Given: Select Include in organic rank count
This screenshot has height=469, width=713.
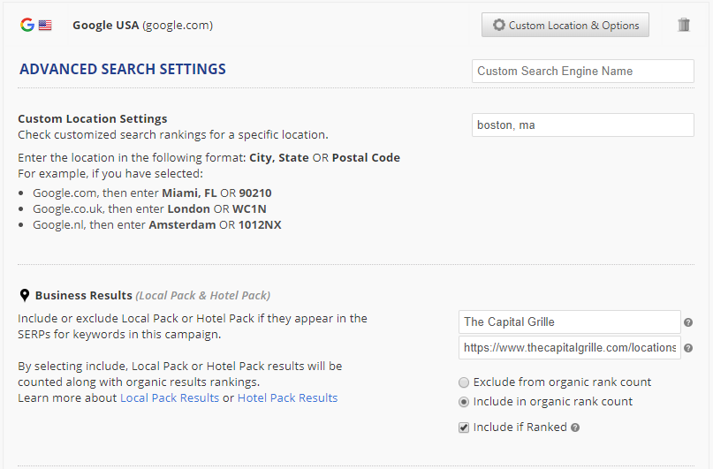Looking at the screenshot, I should point(464,402).
